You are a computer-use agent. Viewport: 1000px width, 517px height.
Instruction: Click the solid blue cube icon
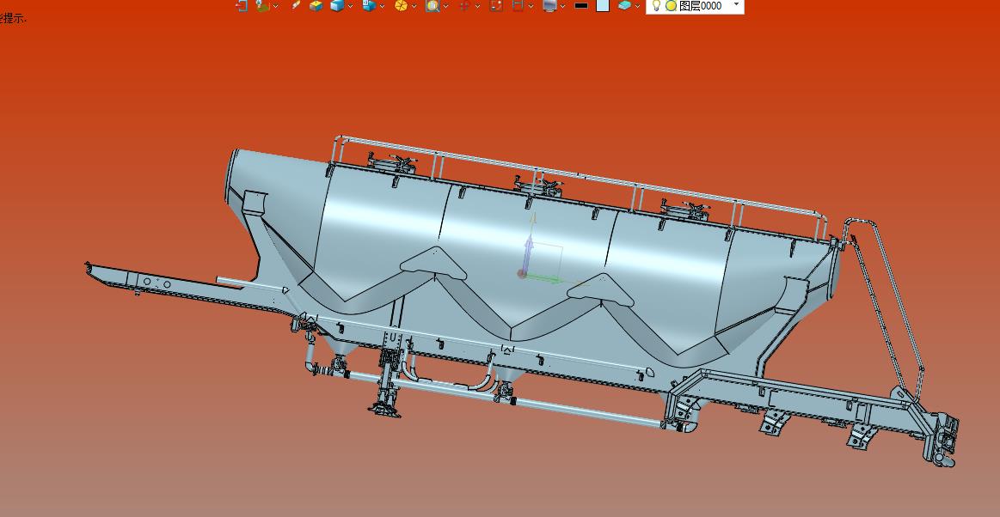pyautogui.click(x=337, y=5)
